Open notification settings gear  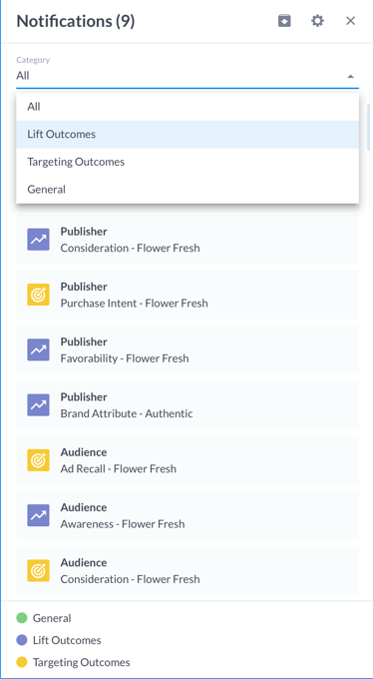pyautogui.click(x=317, y=20)
